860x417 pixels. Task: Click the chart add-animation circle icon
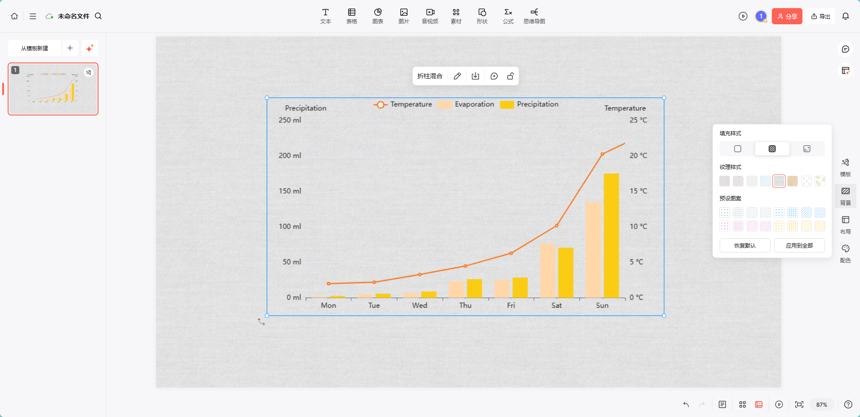pos(494,76)
